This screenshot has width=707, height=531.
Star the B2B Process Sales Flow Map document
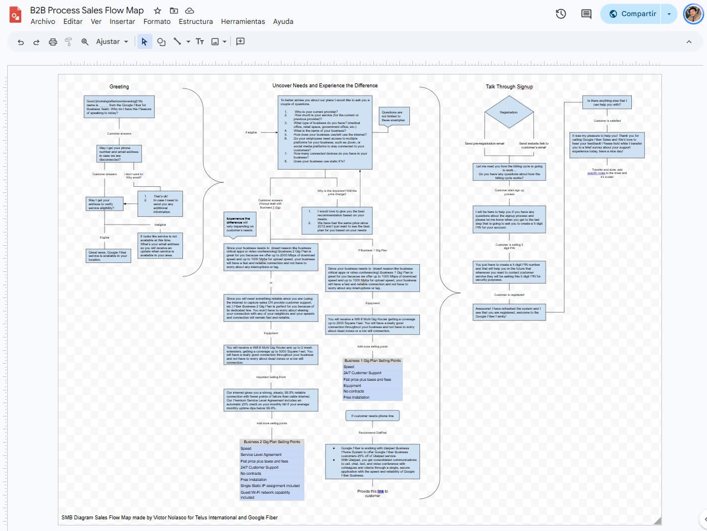coord(157,11)
